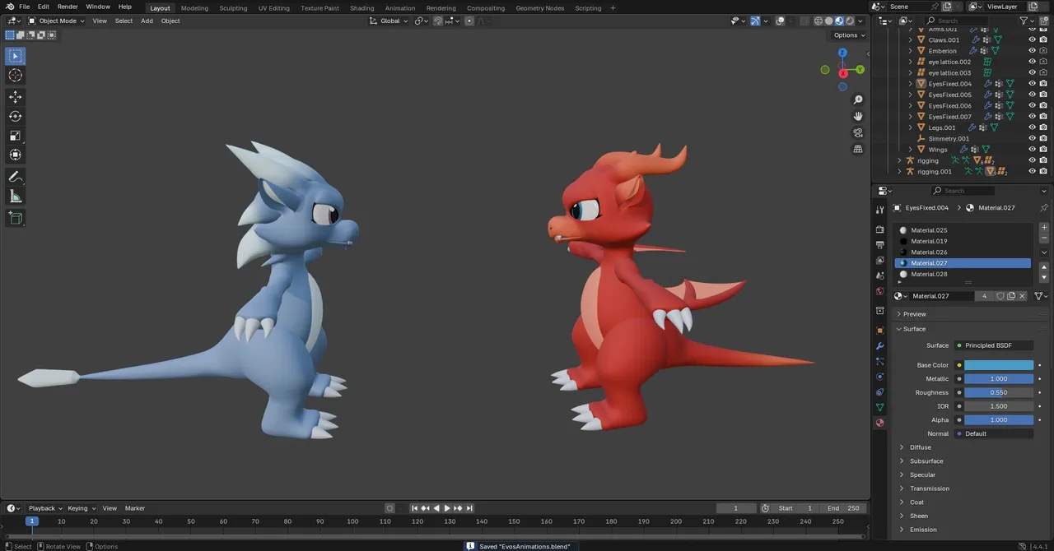1054x551 pixels.
Task: Click the Base Color swatch
Action: click(x=999, y=365)
